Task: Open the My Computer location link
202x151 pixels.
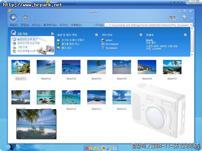Action: tap(112, 44)
